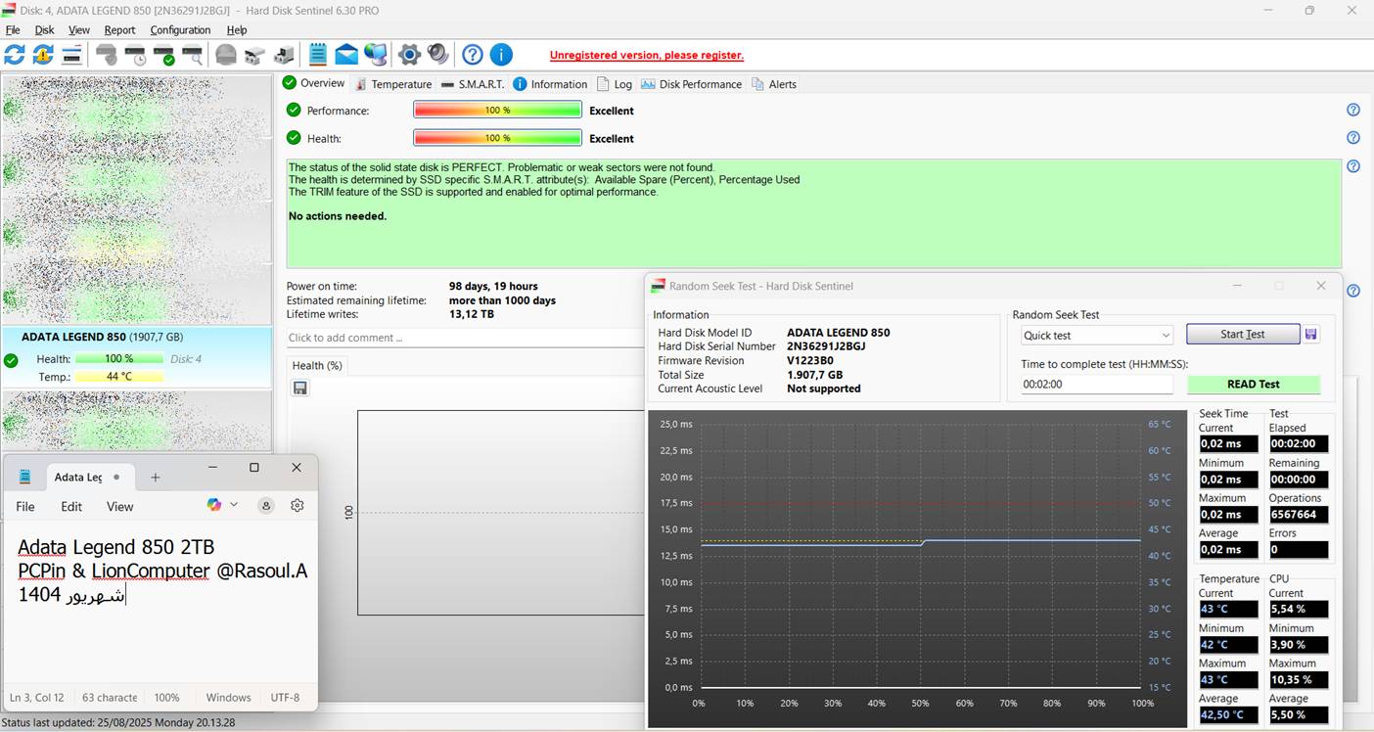Screen dimensions: 1374x732
Task: Click the Health 100 % bar in Overview
Action: coord(497,138)
